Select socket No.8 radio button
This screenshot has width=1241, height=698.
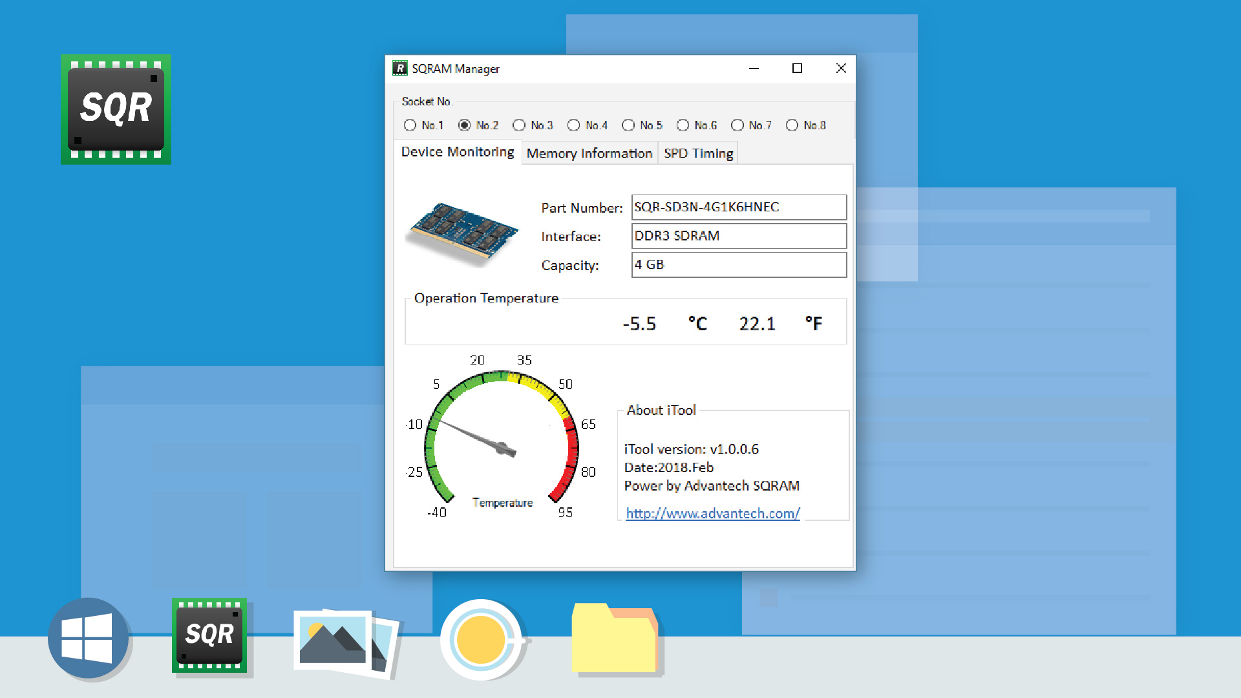[792, 125]
